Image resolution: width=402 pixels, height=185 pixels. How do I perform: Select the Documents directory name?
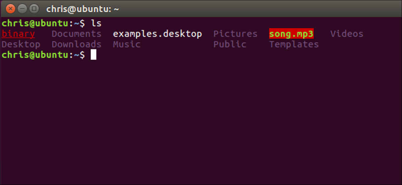(76, 34)
